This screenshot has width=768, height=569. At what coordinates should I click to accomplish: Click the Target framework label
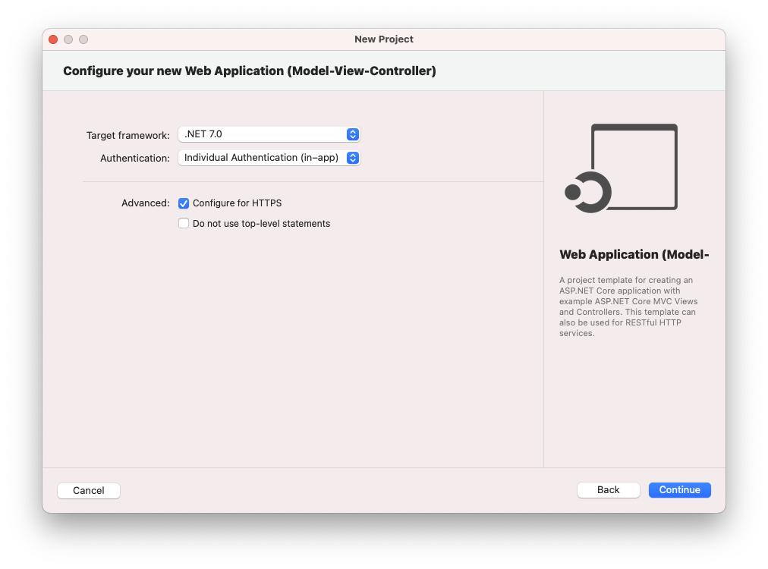[127, 135]
